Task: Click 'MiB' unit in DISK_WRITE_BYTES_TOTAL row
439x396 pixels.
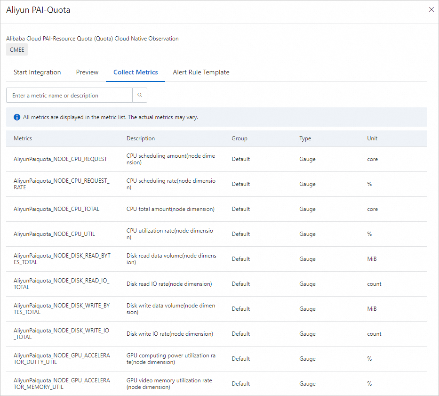Action: tap(372, 309)
